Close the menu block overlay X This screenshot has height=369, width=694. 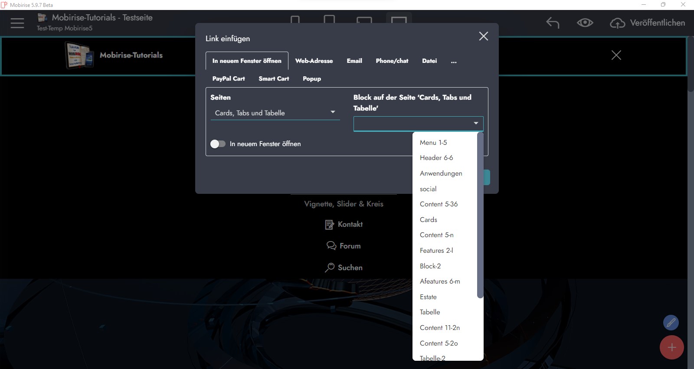click(616, 55)
